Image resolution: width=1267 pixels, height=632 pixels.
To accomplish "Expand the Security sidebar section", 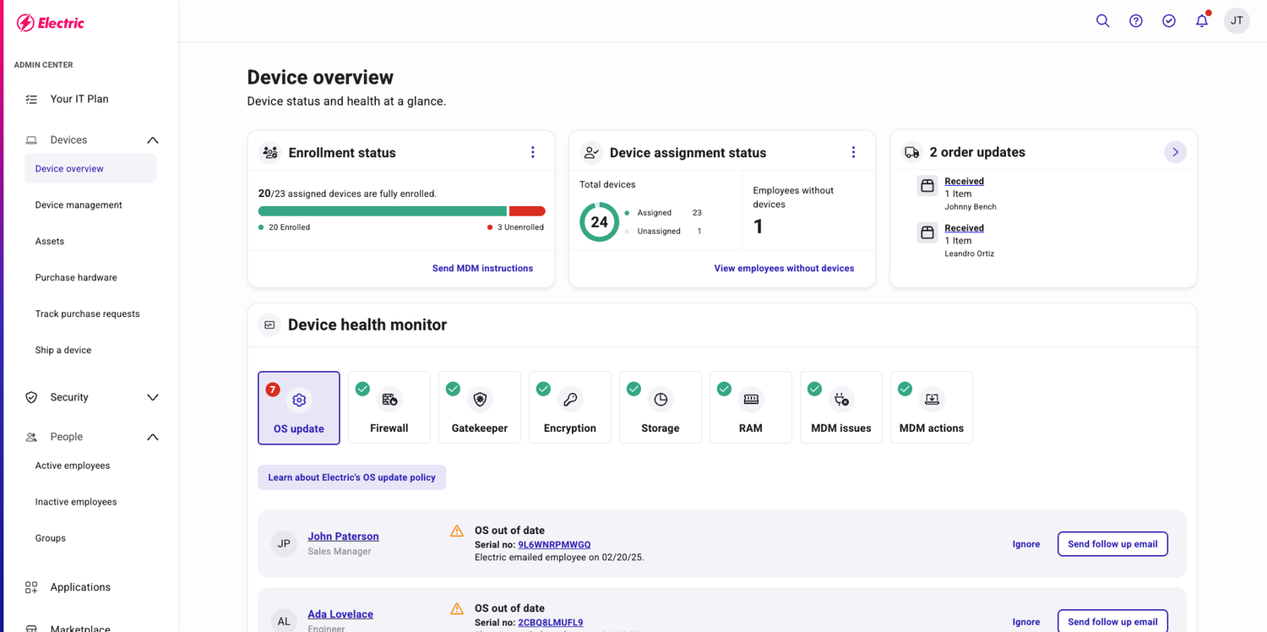I will click(152, 397).
